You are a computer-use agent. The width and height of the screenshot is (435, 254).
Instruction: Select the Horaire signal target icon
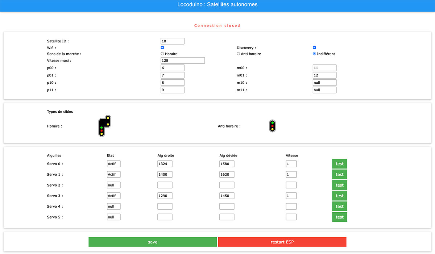[105, 126]
